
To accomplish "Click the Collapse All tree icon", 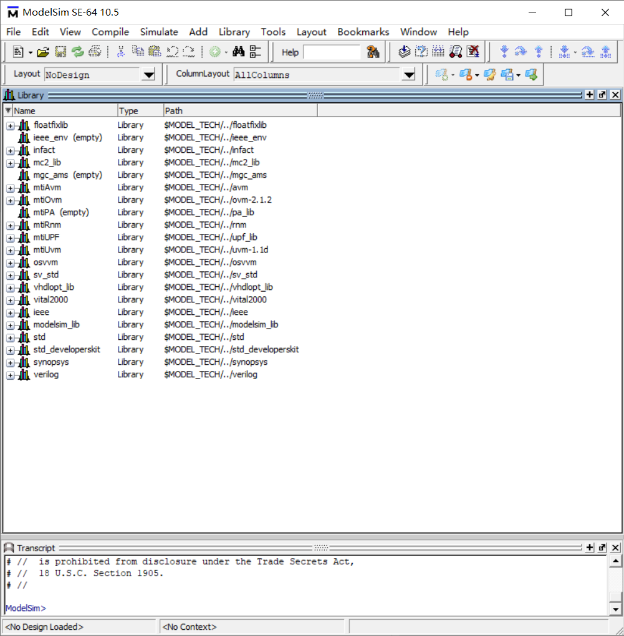I will click(256, 52).
